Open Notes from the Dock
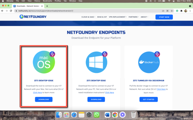The width and height of the screenshot is (193, 120). coord(81,115)
